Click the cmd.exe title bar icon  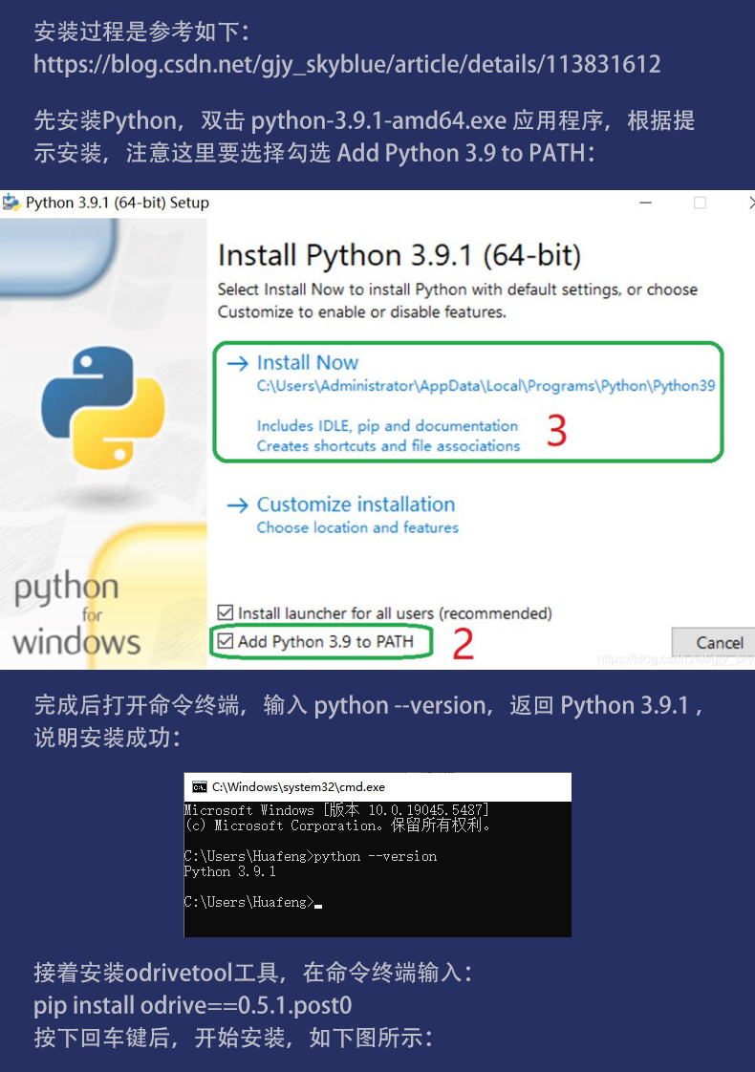pyautogui.click(x=199, y=787)
